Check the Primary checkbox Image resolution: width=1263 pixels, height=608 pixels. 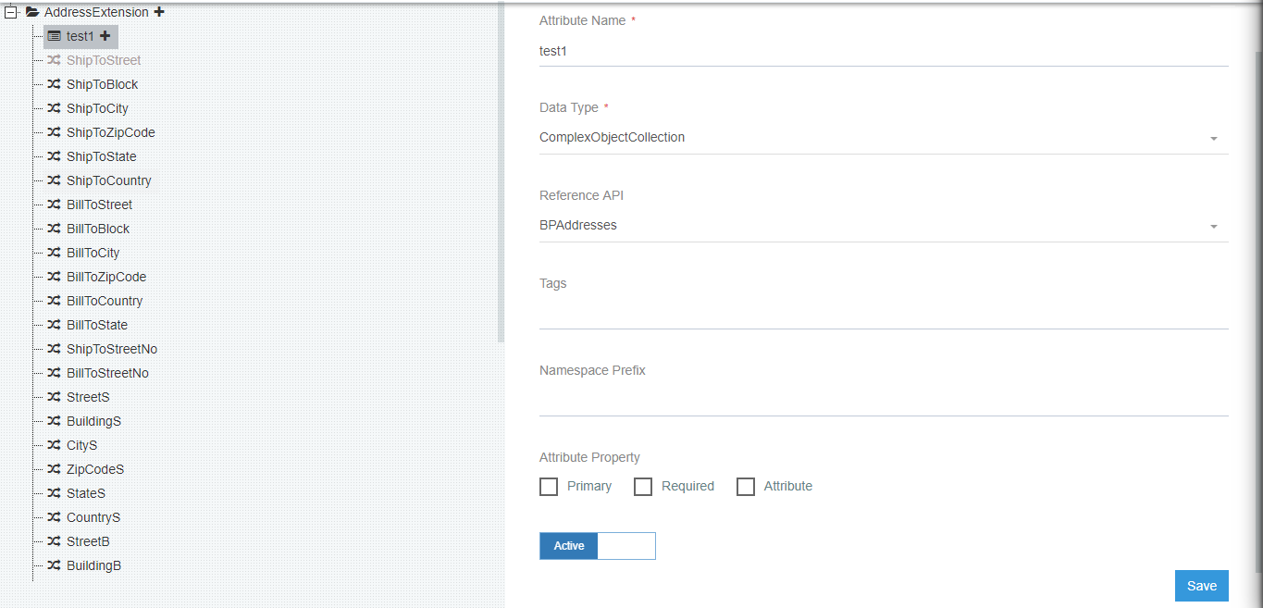[548, 486]
